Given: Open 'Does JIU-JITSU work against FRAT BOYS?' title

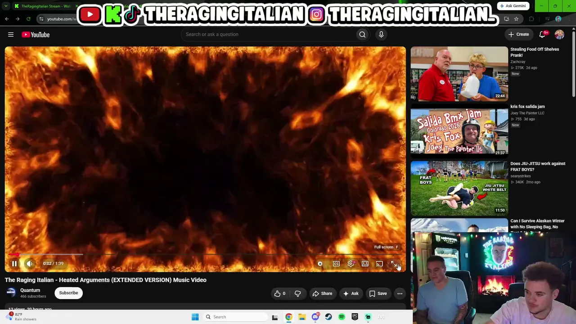Looking at the screenshot, I should coord(538,166).
